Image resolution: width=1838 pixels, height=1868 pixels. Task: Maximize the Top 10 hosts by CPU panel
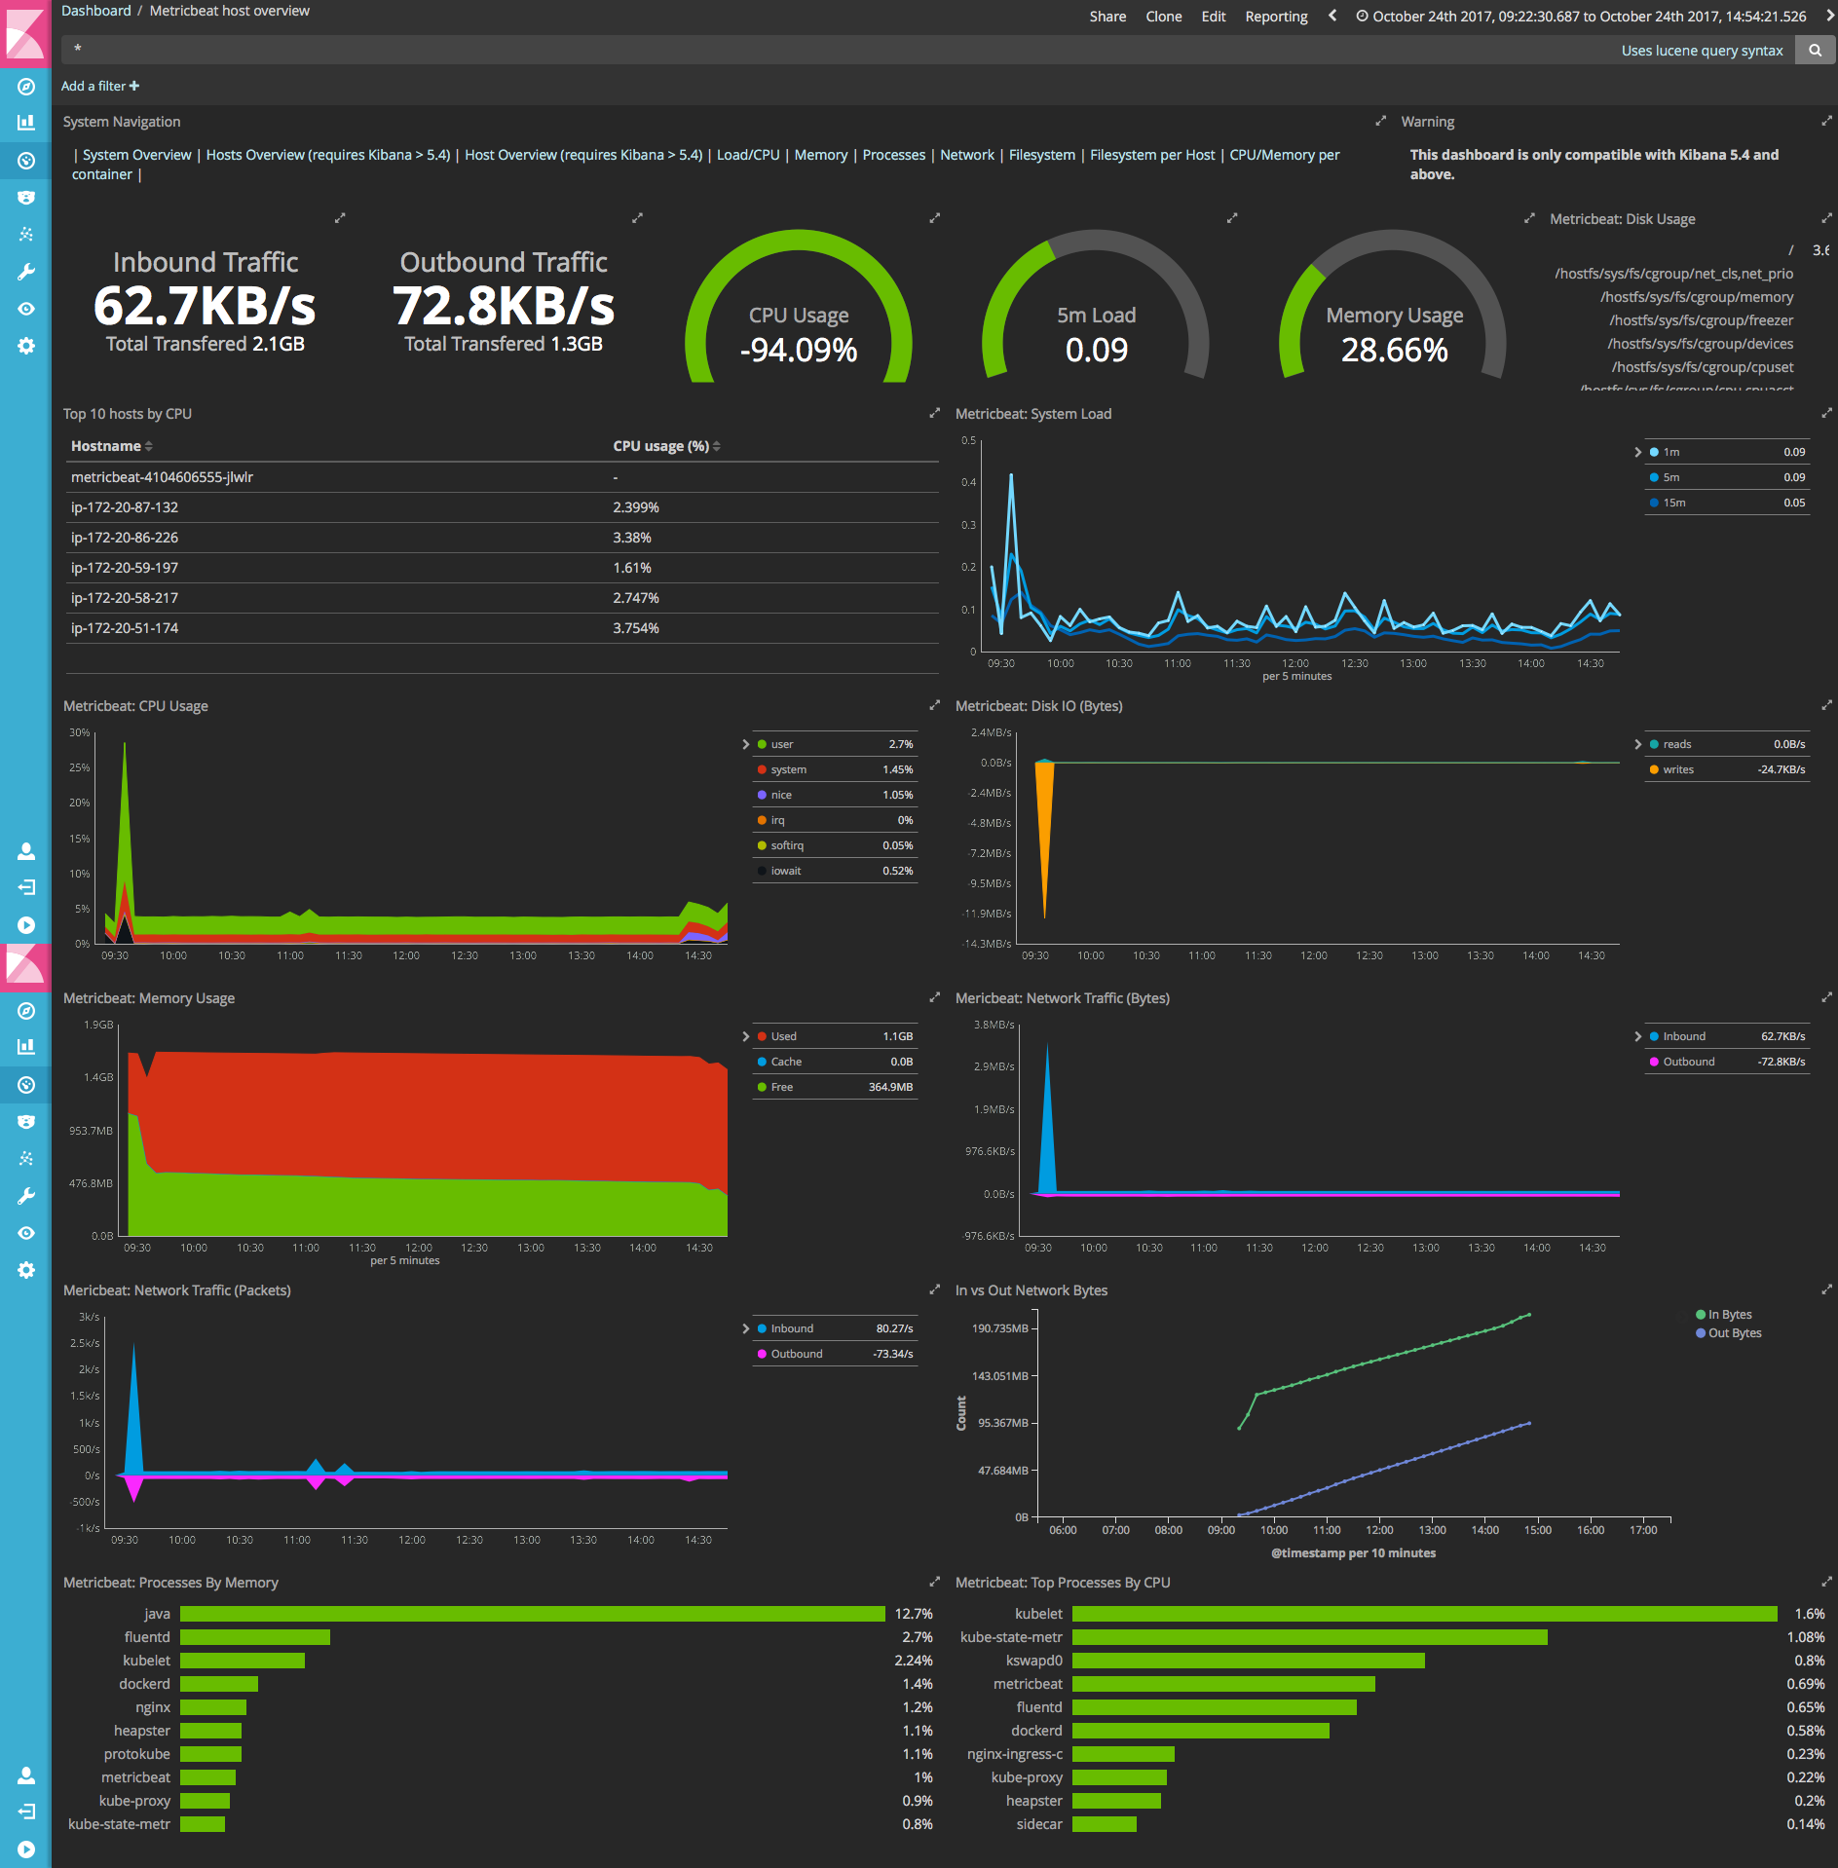click(x=935, y=413)
